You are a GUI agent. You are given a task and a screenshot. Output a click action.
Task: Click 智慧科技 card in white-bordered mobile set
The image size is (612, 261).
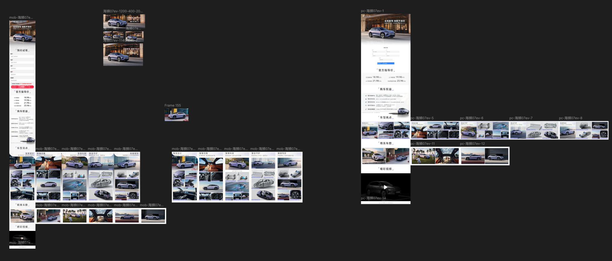[x=237, y=177]
